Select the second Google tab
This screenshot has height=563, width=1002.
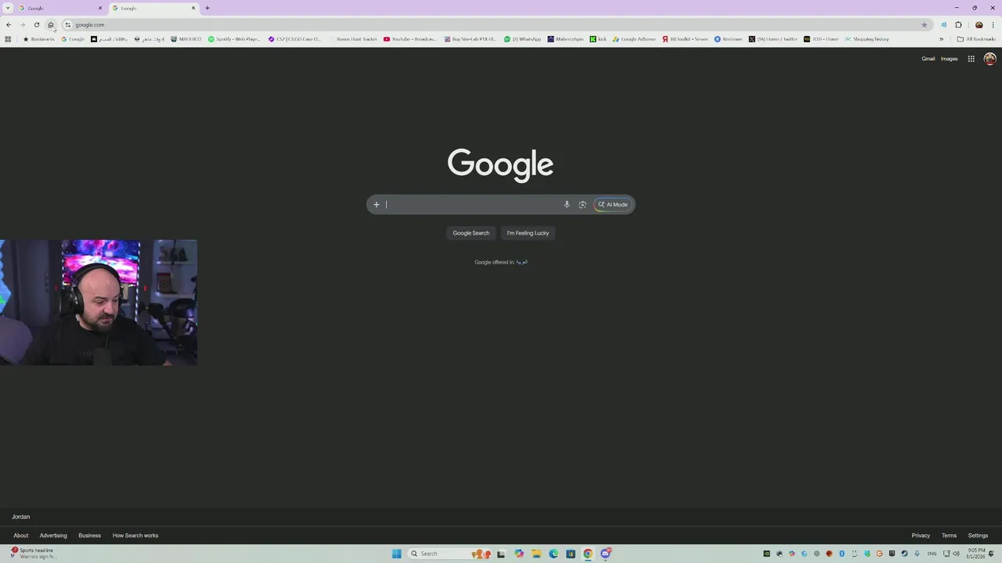[x=153, y=8]
